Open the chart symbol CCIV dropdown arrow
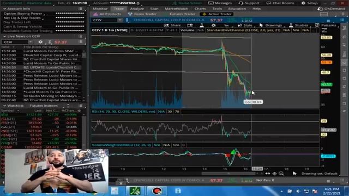This screenshot has height=196, width=349. click(x=120, y=20)
